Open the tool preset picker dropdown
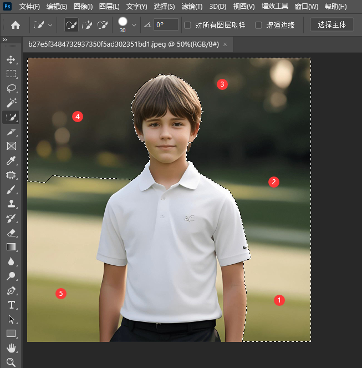This screenshot has width=362, height=368. click(50, 25)
